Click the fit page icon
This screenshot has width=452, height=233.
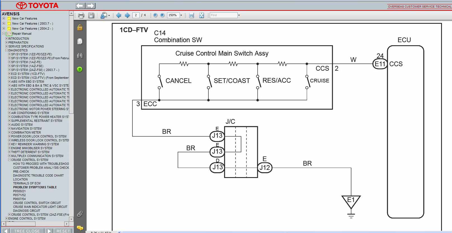tap(201, 15)
